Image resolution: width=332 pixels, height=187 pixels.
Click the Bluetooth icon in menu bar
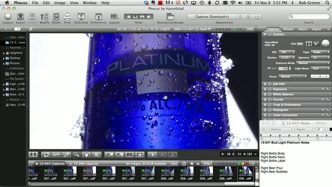(x=293, y=3)
